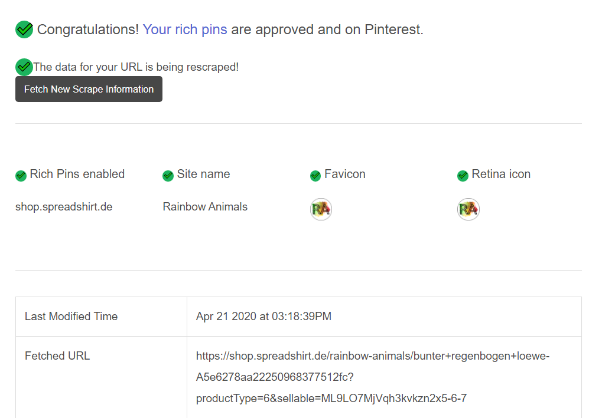
Task: Click the checkmark next to rescraped message
Action: coord(24,67)
